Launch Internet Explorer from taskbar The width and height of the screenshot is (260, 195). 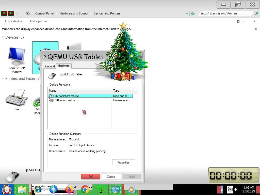pyautogui.click(x=38, y=189)
